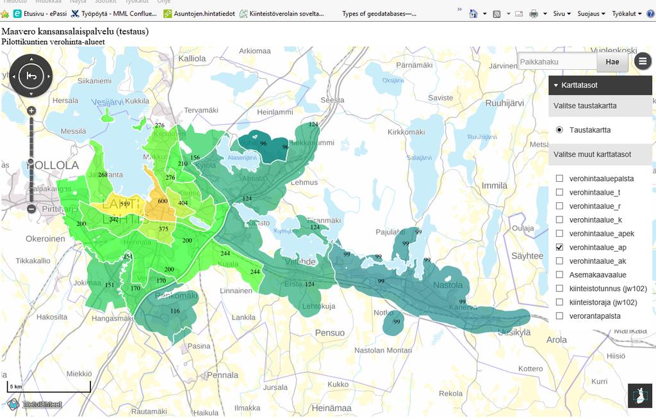This screenshot has height=418, width=656.
Task: Click the Hae search button
Action: click(612, 62)
